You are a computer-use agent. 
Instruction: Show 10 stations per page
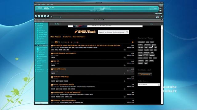point(66,42)
